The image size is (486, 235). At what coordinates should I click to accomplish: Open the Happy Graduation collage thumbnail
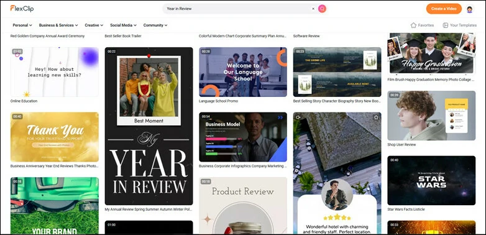coord(431,53)
